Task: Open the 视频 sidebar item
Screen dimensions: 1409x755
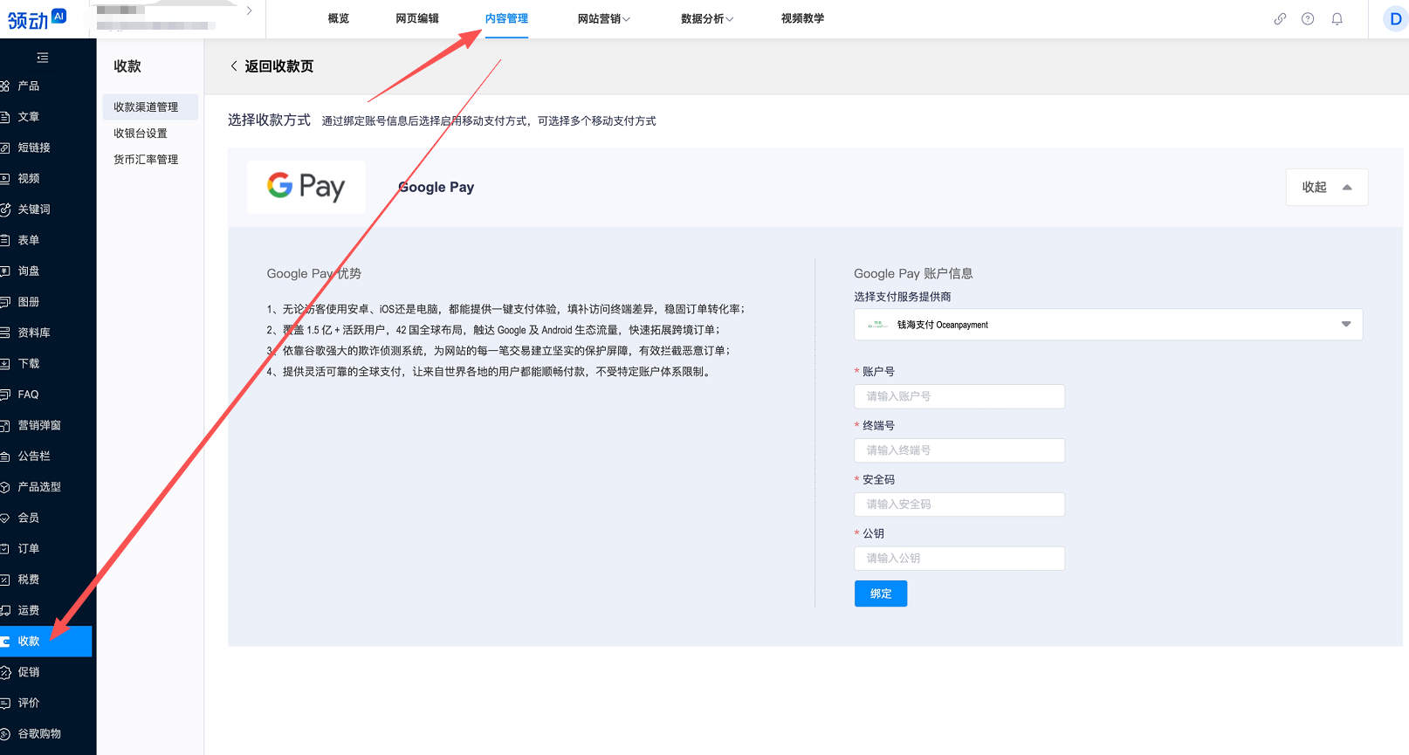Action: pos(28,179)
